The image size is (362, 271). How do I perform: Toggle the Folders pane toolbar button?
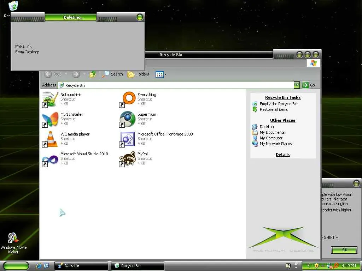pyautogui.click(x=138, y=74)
